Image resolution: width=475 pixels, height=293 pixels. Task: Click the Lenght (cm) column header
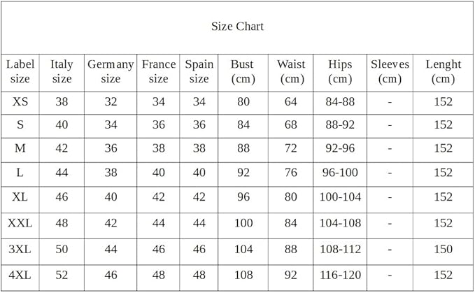[443, 71]
